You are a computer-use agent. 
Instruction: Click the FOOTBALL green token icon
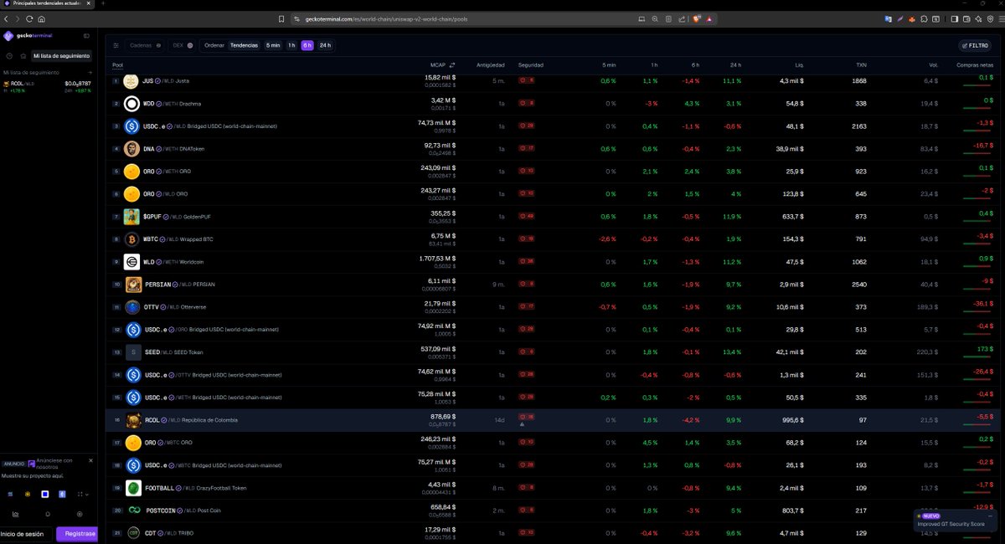133,488
